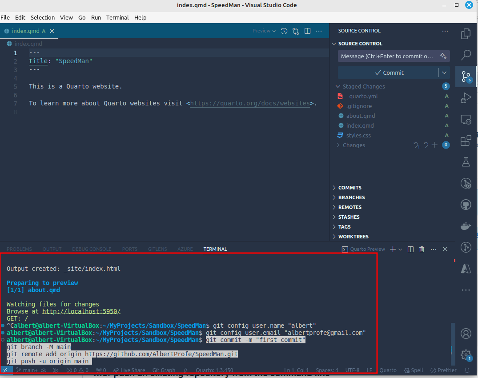Viewport: 478px width, 378px height.
Task: Open the Extensions view icon
Action: (x=466, y=141)
